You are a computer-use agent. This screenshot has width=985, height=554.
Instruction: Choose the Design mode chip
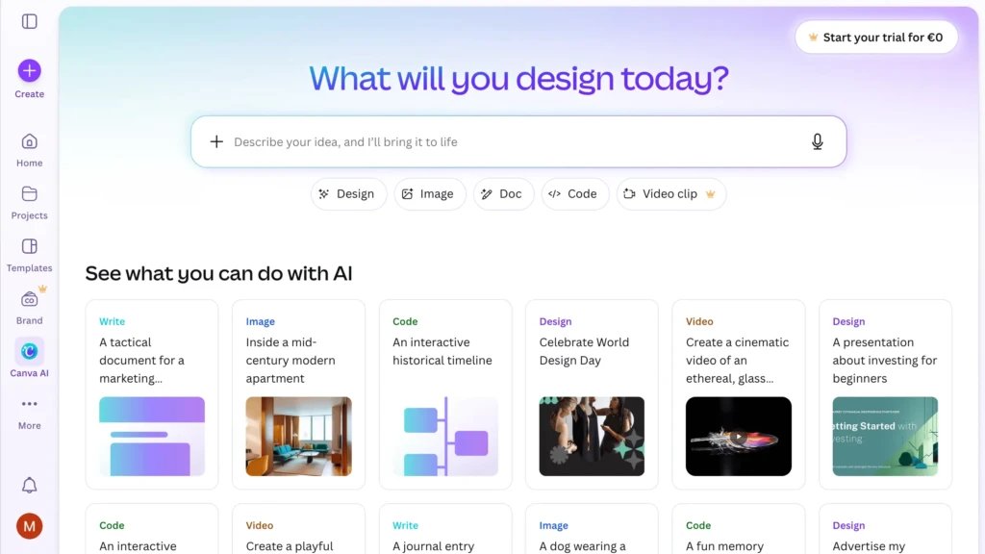coord(348,194)
